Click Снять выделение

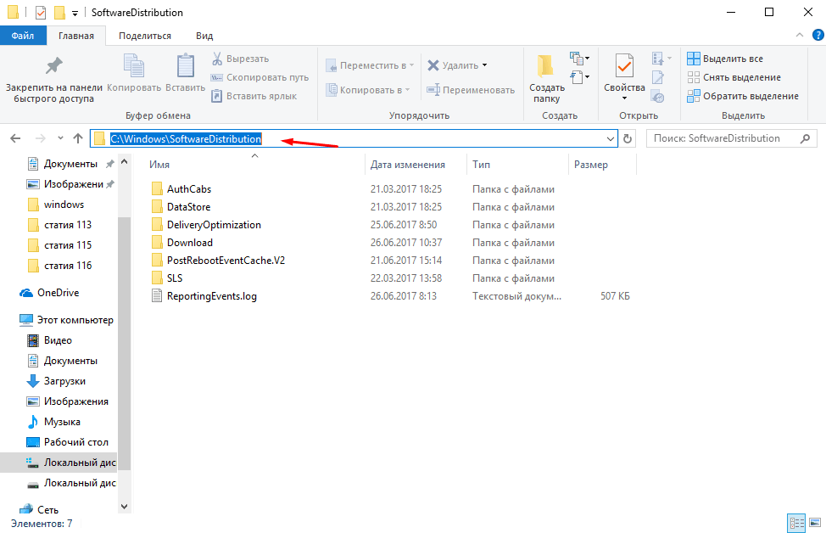[734, 77]
